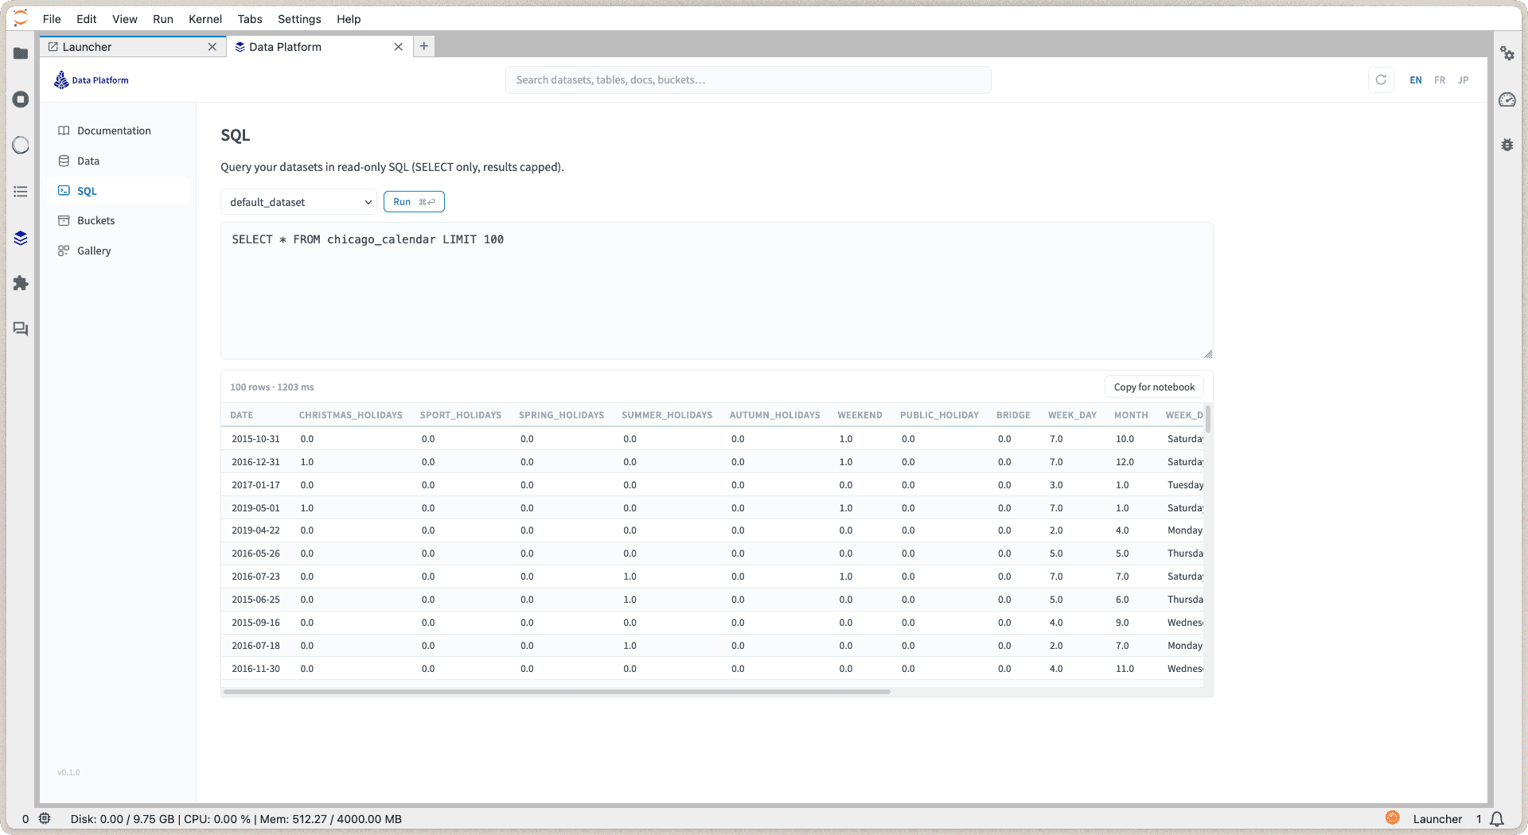Click the Tuesday weekday cell
The image size is (1528, 835).
pos(1185,485)
